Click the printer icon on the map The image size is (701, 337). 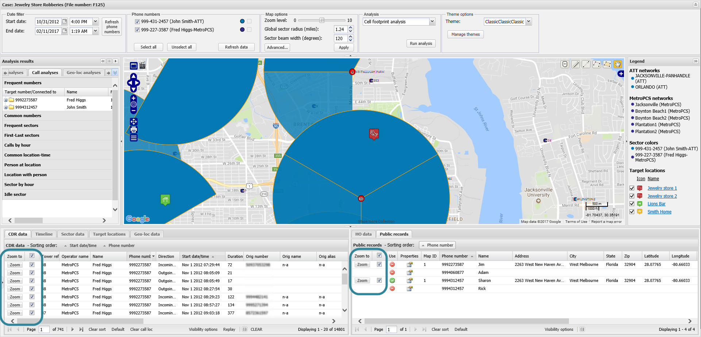134,130
